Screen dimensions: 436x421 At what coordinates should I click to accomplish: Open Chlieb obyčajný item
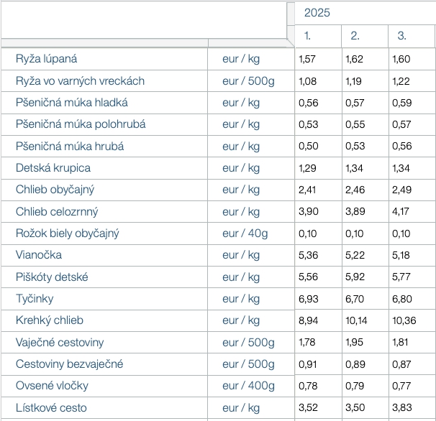(x=55, y=190)
